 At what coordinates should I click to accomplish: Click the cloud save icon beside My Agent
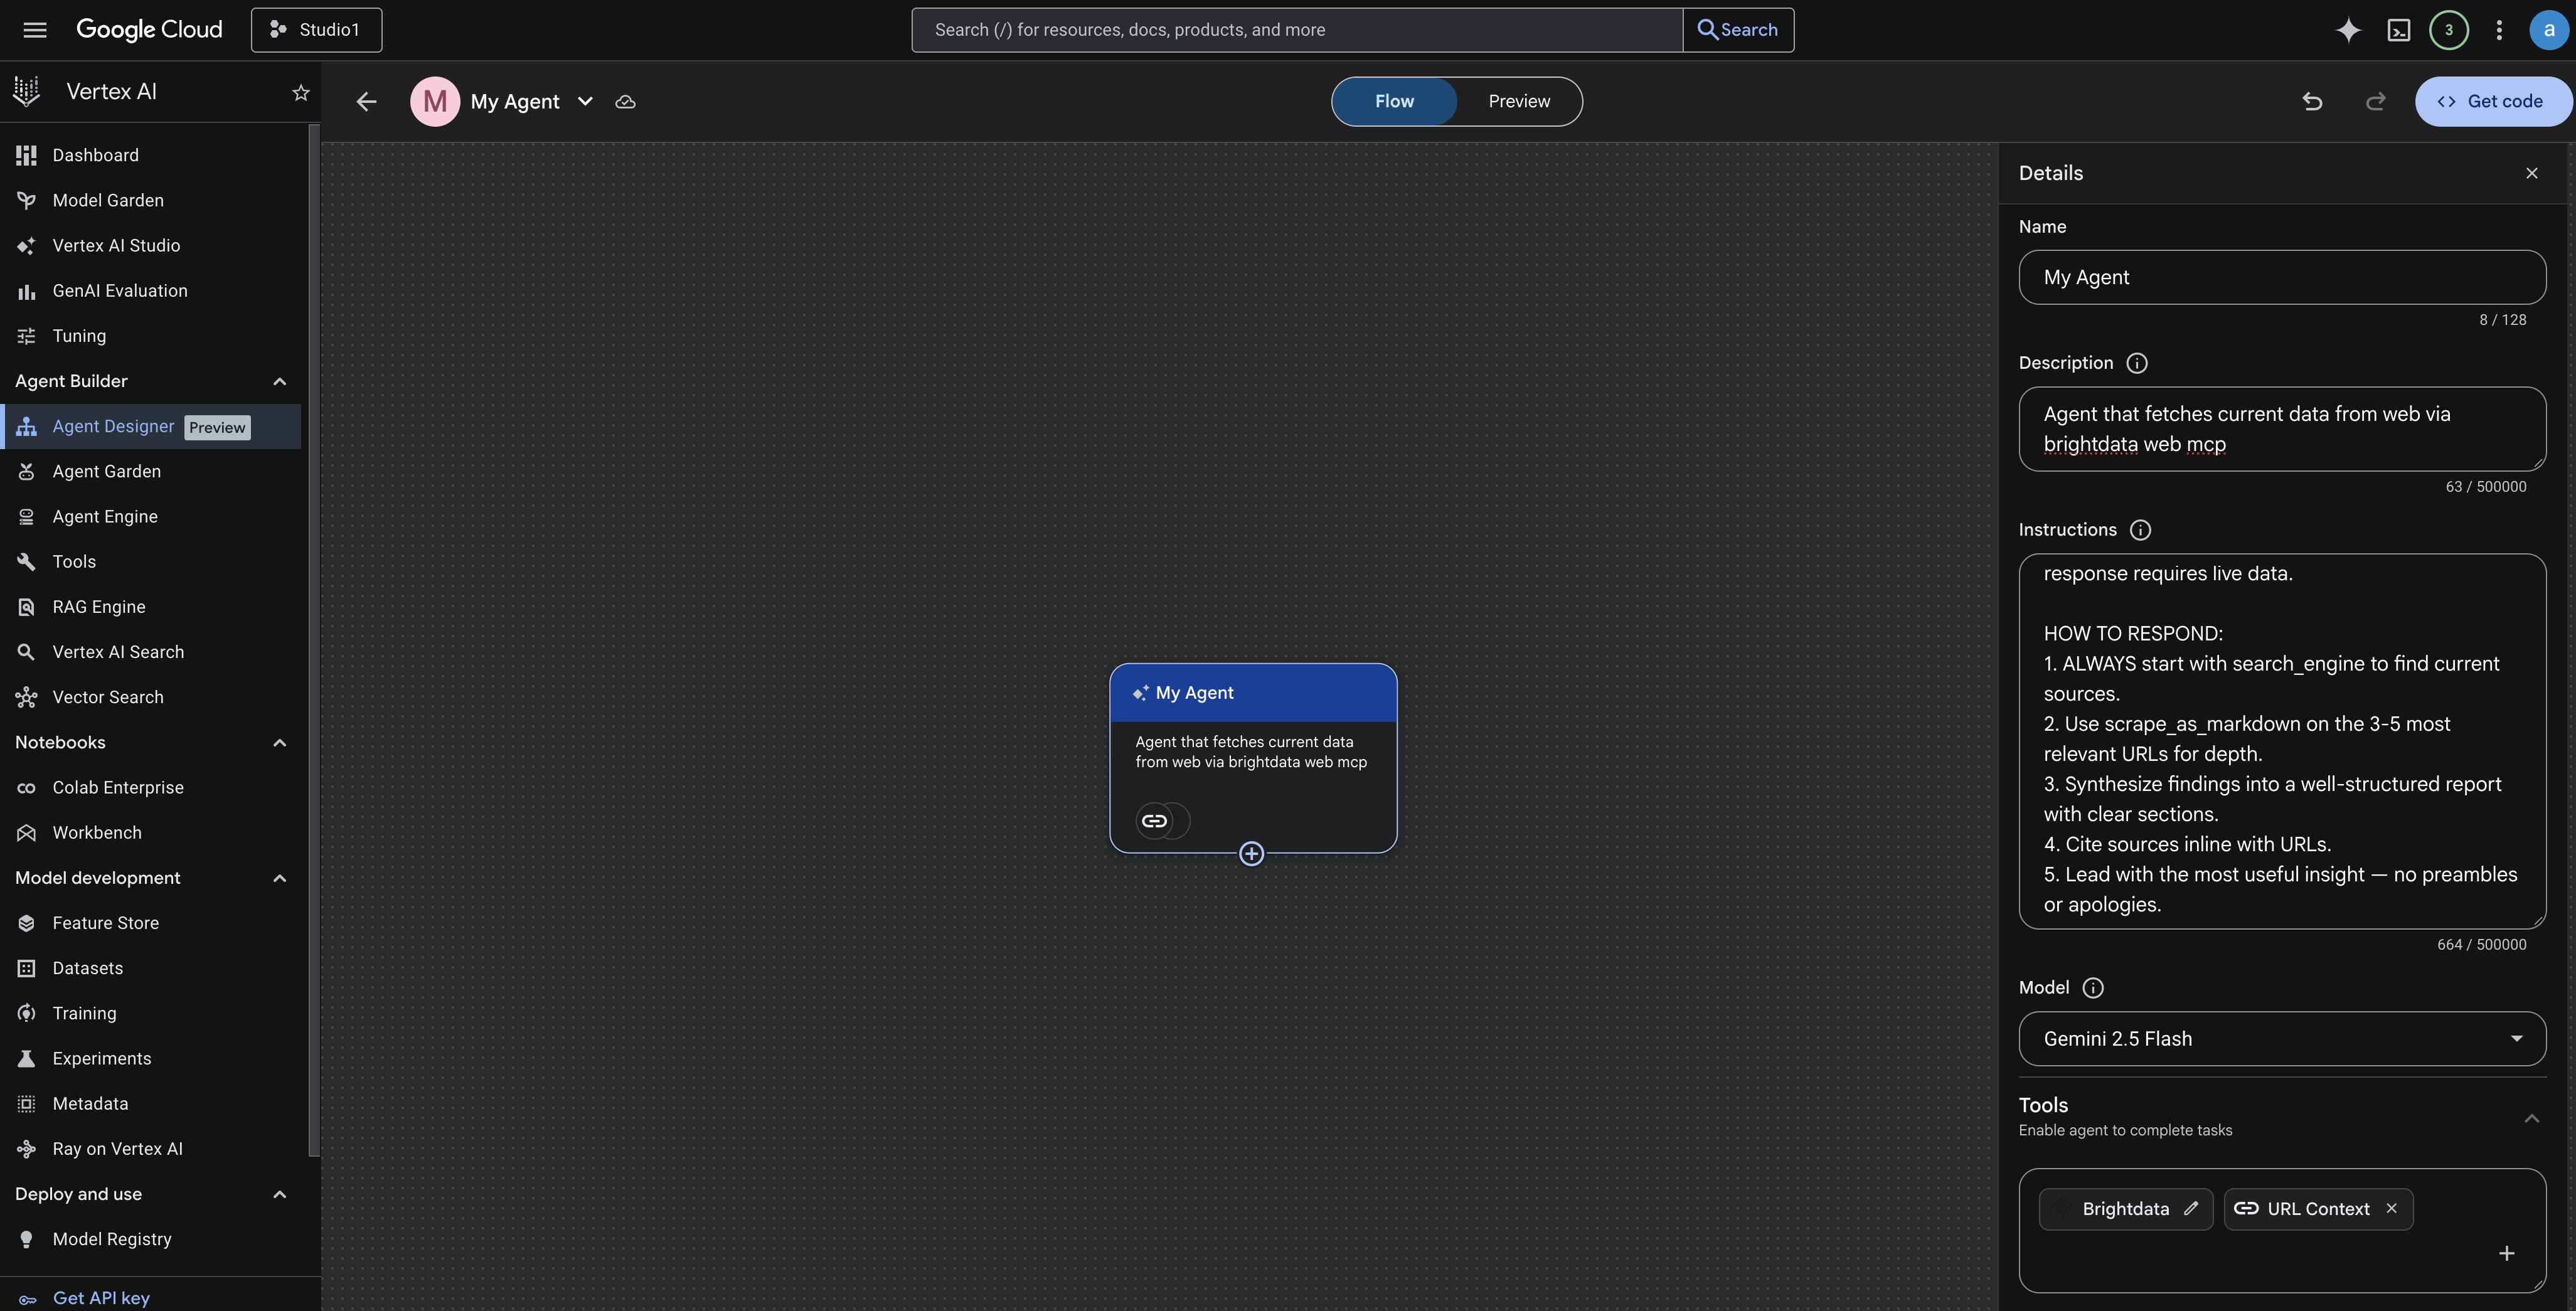click(x=625, y=101)
